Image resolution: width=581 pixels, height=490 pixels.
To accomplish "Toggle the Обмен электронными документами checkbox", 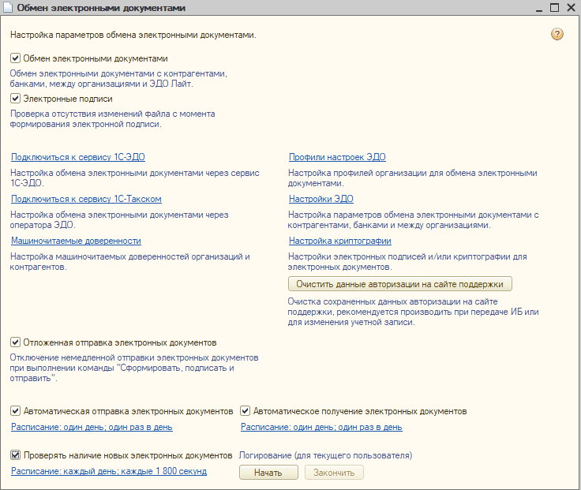I will 16,58.
